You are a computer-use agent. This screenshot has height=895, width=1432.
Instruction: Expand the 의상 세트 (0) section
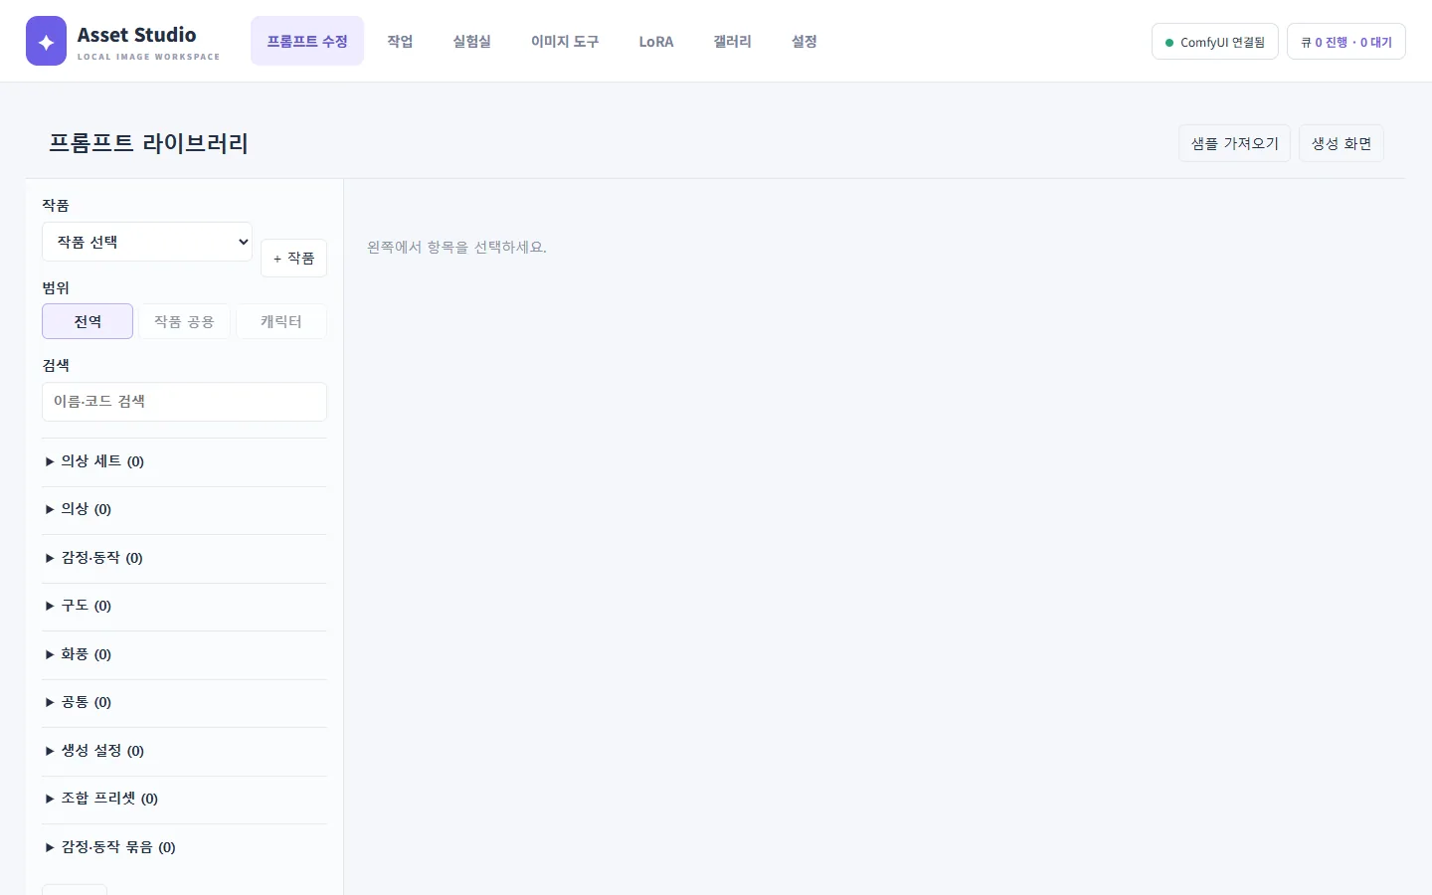pyautogui.click(x=184, y=461)
